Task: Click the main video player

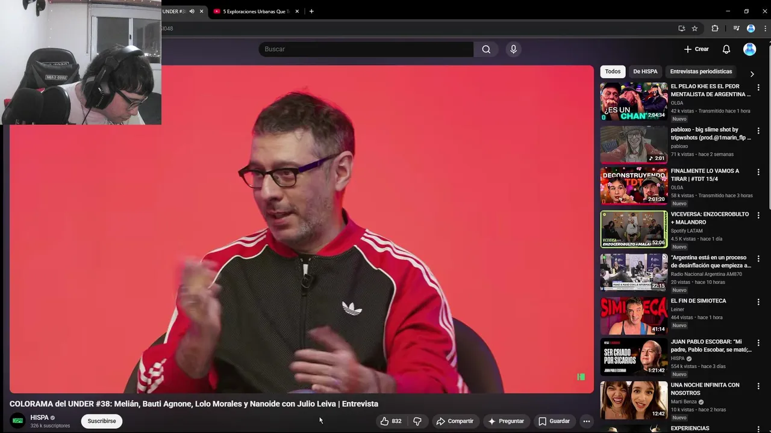Action: [302, 229]
